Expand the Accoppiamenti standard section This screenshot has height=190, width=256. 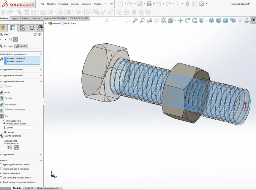(x=21, y=69)
